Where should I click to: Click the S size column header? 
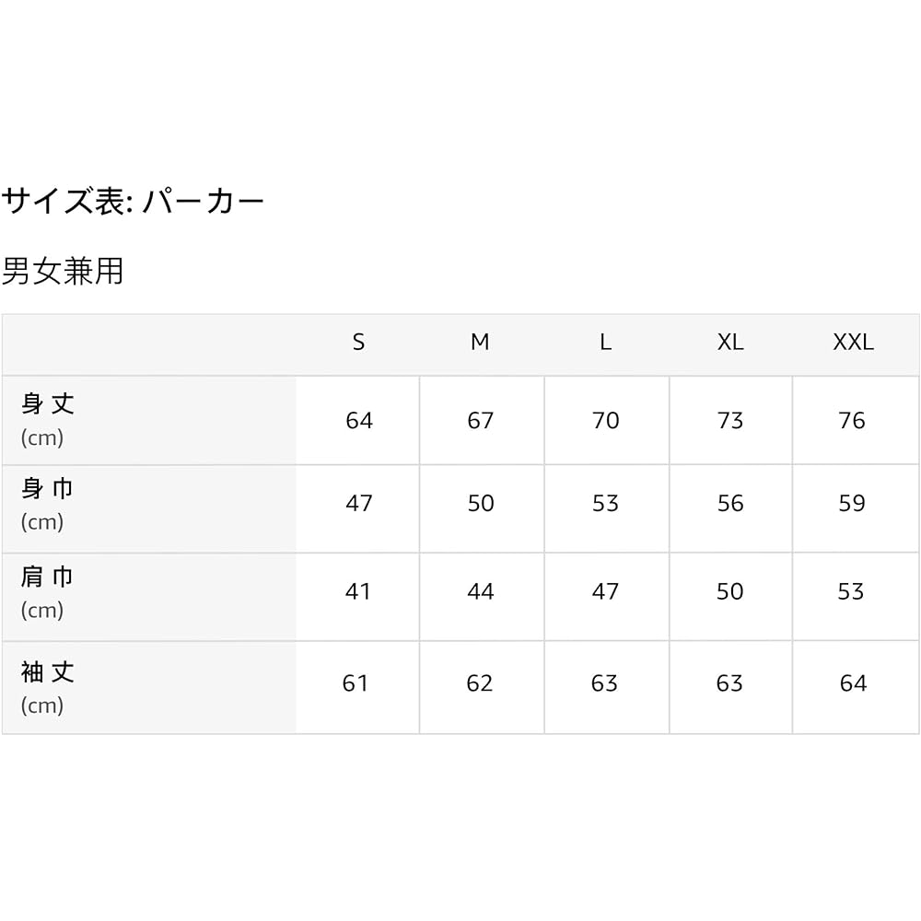click(358, 343)
